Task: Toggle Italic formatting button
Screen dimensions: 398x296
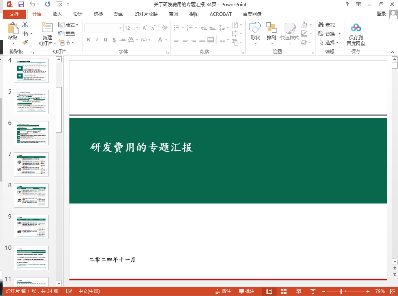Action: click(97, 40)
